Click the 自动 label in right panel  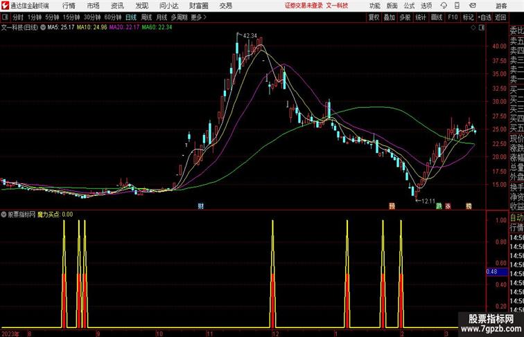516,218
